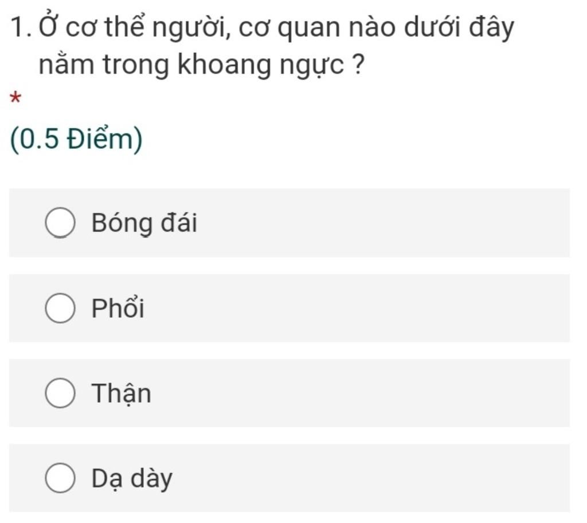Click the words khoang ngực in question
Image resolution: width=587 pixels, height=523 pixels.
point(261,65)
